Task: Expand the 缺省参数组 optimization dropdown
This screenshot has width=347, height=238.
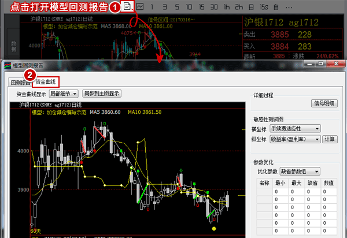Action: [x=300, y=172]
